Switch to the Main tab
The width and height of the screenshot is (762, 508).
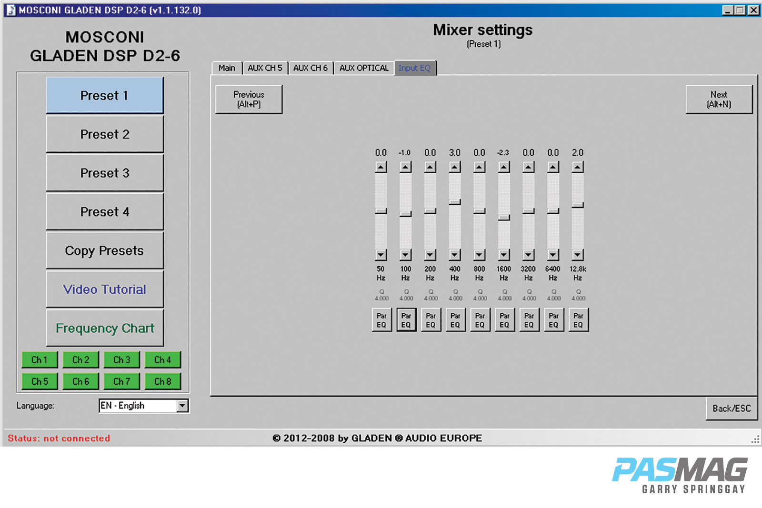(227, 68)
